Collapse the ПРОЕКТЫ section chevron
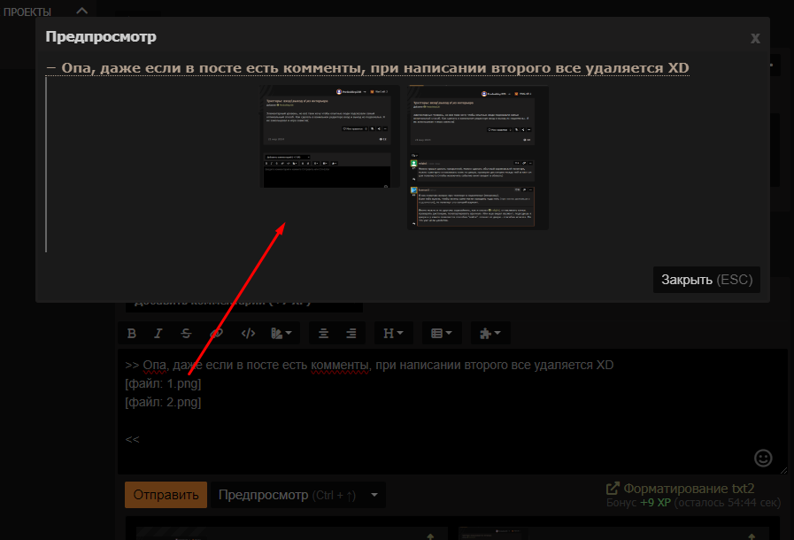Image resolution: width=794 pixels, height=540 pixels. (x=81, y=11)
